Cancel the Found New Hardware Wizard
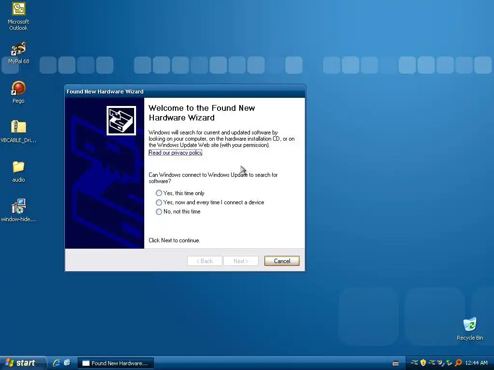This screenshot has width=494, height=370. click(x=282, y=261)
